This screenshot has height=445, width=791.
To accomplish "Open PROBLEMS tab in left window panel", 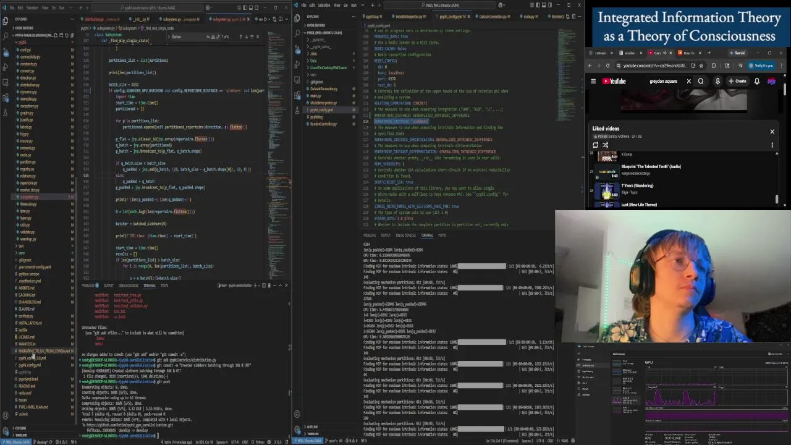I will (88, 285).
